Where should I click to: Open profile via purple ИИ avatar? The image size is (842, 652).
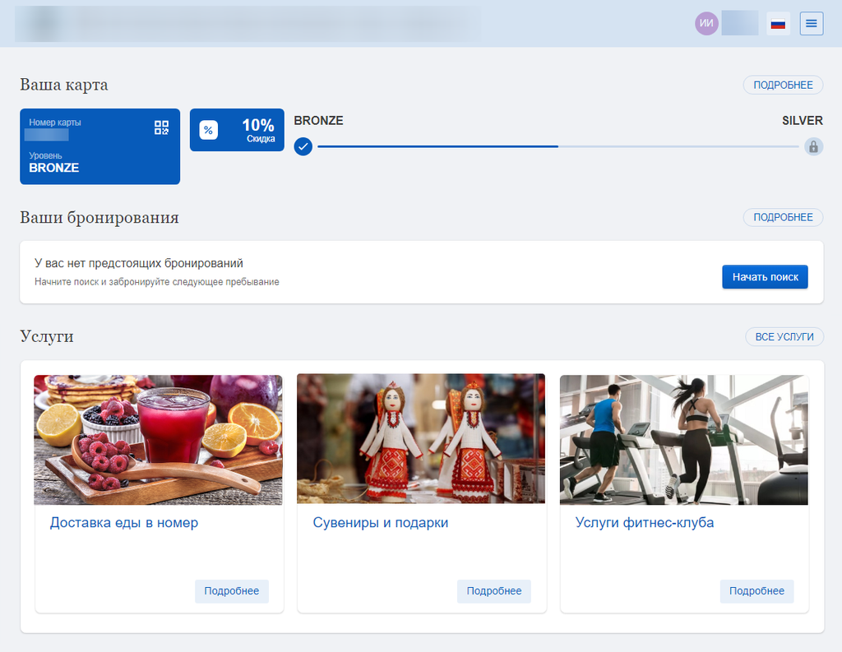tap(706, 24)
